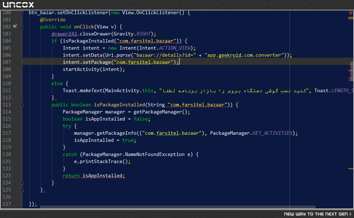Click line number 107 in the gutter
354x218 pixels.
(7, 62)
